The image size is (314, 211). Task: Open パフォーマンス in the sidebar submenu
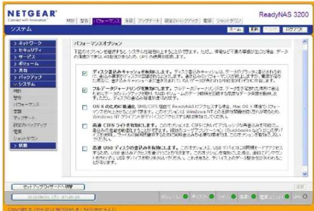26,105
